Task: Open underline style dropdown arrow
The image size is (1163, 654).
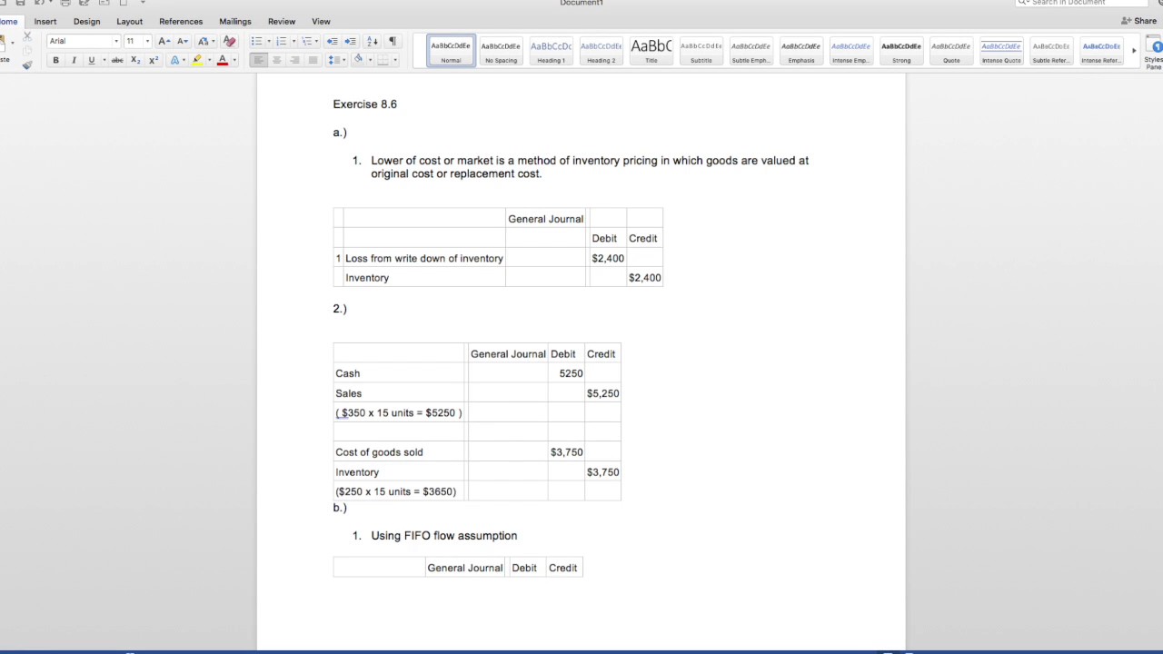Action: pyautogui.click(x=103, y=60)
